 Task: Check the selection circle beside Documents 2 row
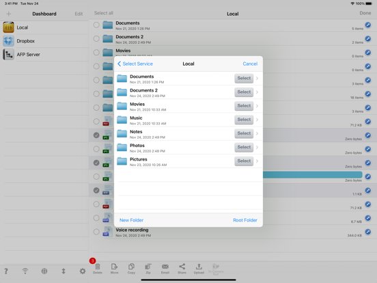96,38
